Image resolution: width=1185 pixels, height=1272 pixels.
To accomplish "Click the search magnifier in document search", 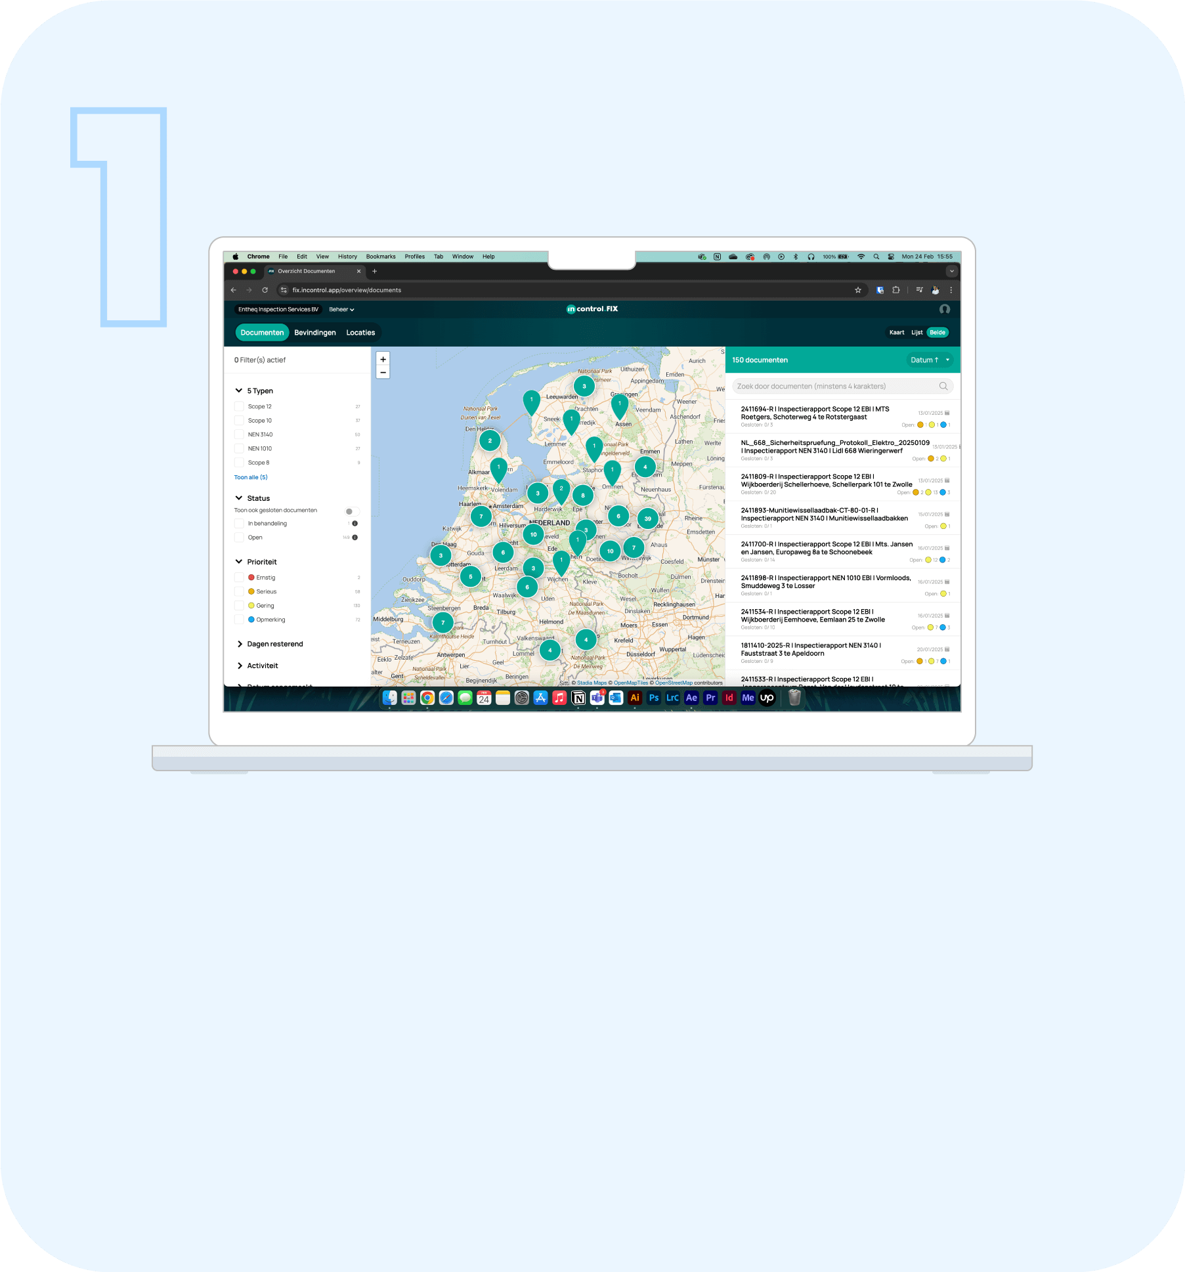I will click(x=943, y=386).
